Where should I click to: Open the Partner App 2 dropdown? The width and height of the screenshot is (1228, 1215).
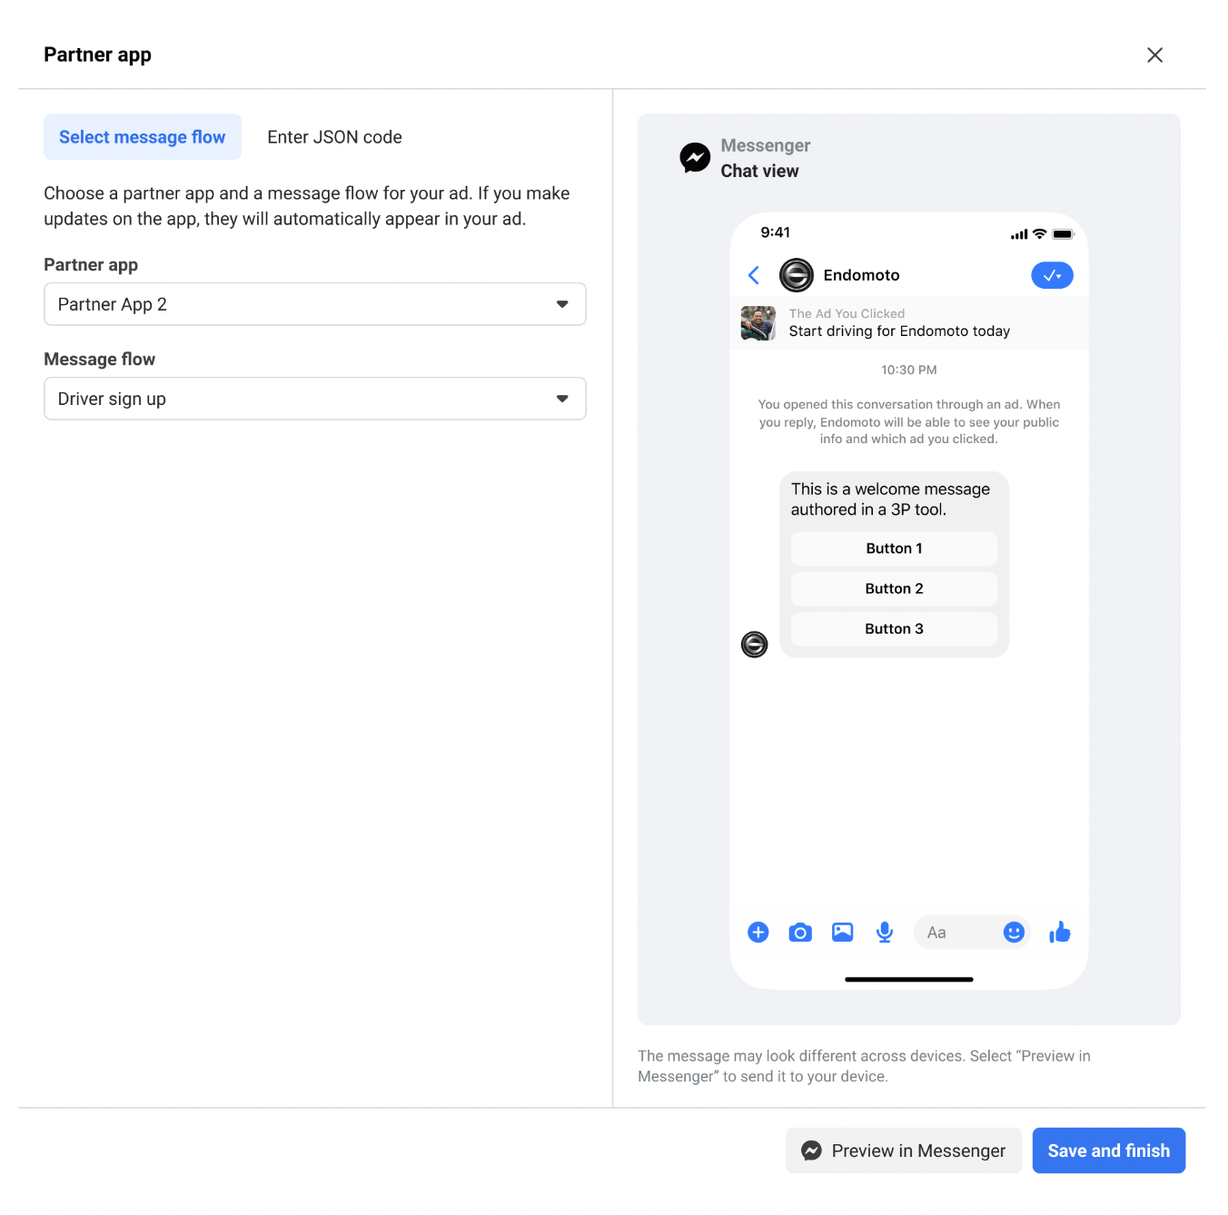(315, 304)
